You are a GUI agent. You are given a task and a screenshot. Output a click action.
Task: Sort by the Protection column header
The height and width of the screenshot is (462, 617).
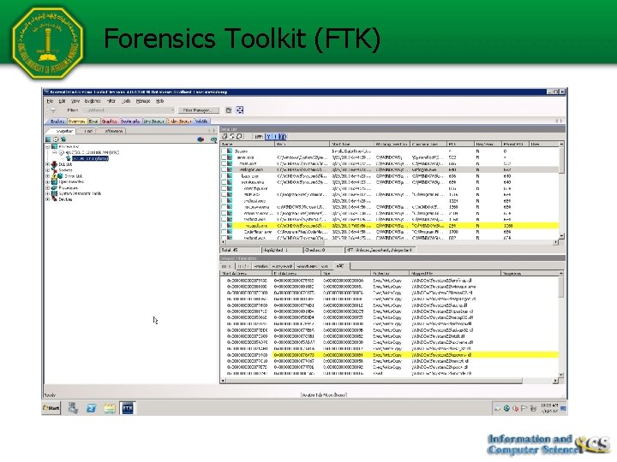click(x=390, y=274)
